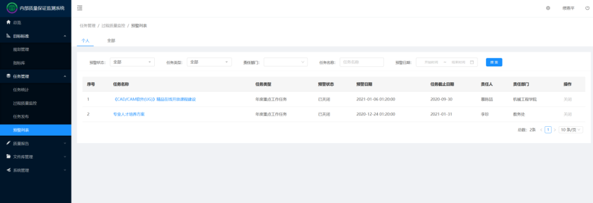Viewport: 593px width, 203px height.
Task: Click the blue 搜索 button
Action: click(494, 62)
